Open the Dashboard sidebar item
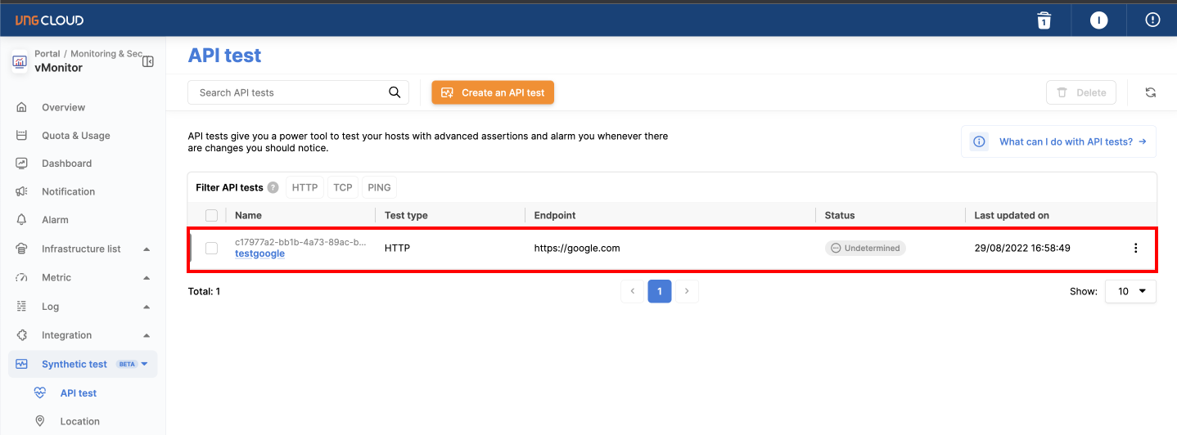This screenshot has height=435, width=1177. (66, 164)
